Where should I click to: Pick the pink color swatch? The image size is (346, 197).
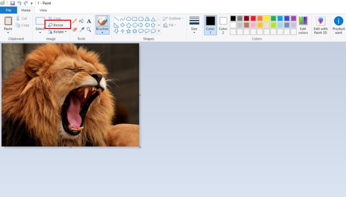pyautogui.click(x=253, y=25)
